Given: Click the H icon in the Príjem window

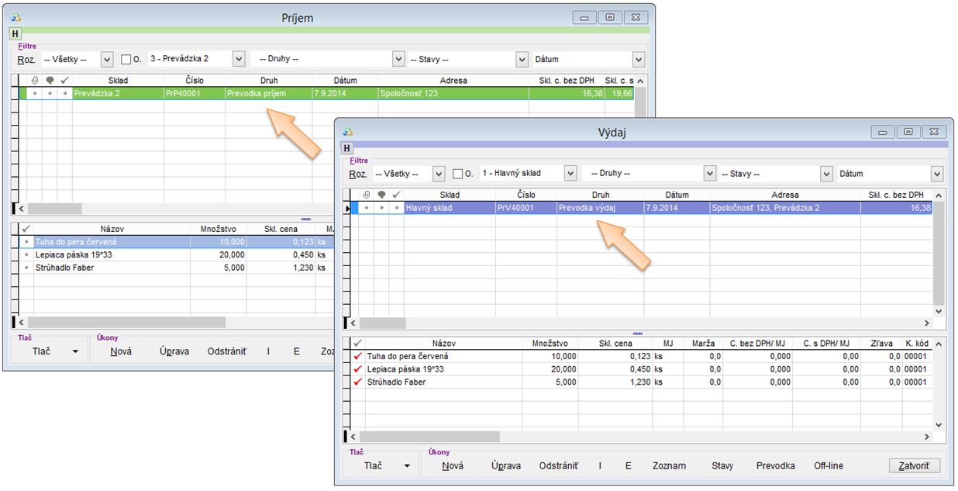Looking at the screenshot, I should click(15, 33).
